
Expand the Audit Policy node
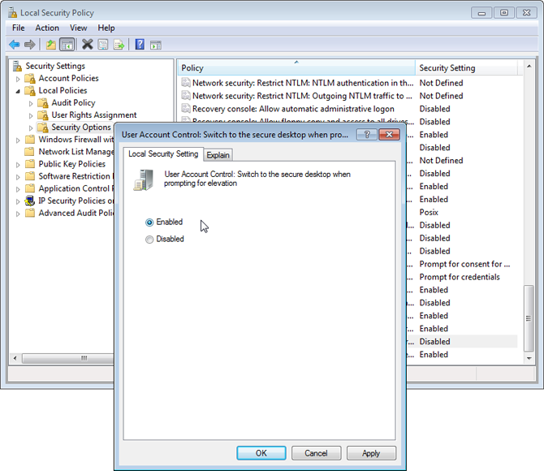pyautogui.click(x=31, y=103)
